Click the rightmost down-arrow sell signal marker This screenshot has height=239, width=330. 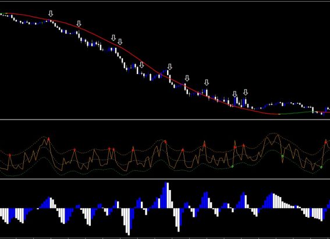246,92
